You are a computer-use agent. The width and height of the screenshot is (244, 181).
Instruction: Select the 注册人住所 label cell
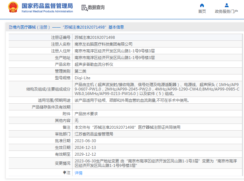coord(41,51)
